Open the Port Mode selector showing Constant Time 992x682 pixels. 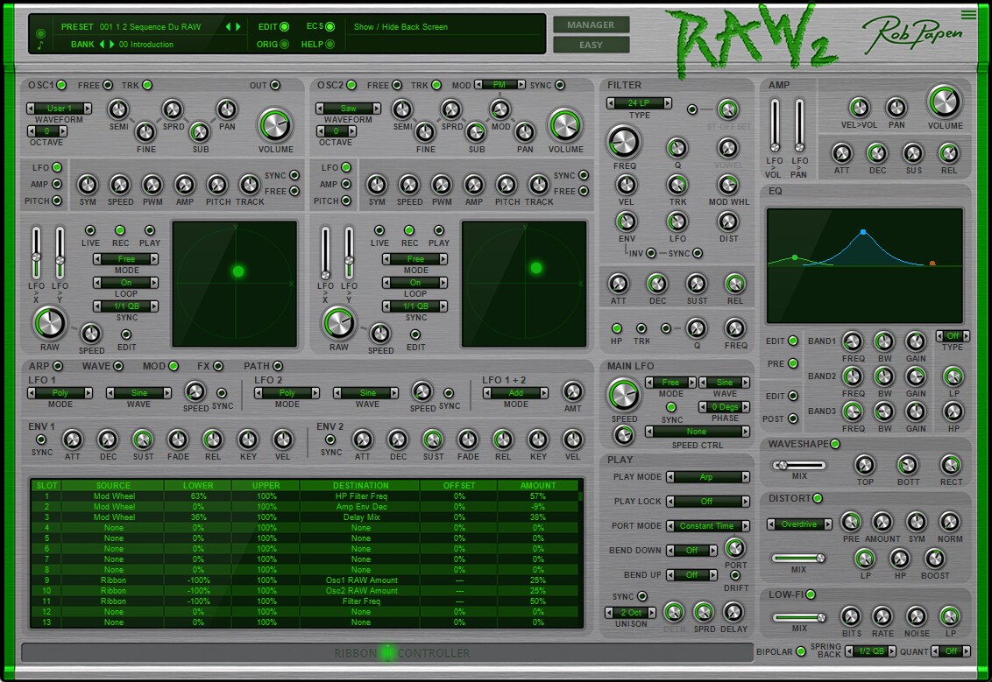click(708, 525)
